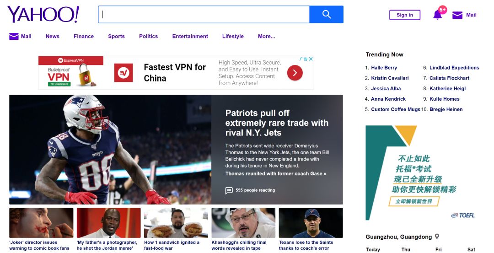Open the Khashoggi story thumbnail
This screenshot has width=494, height=253.
point(243,223)
